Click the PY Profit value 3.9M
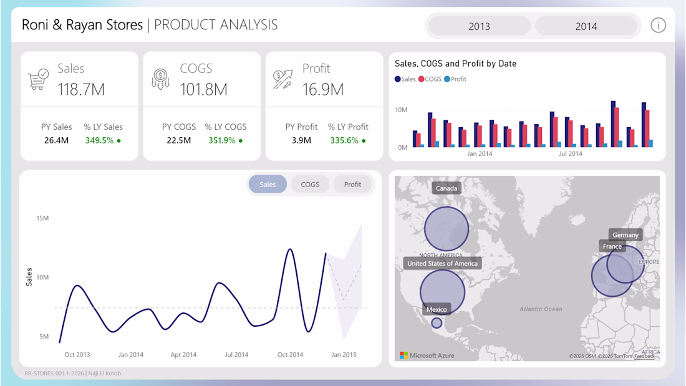The image size is (686, 386). (301, 140)
